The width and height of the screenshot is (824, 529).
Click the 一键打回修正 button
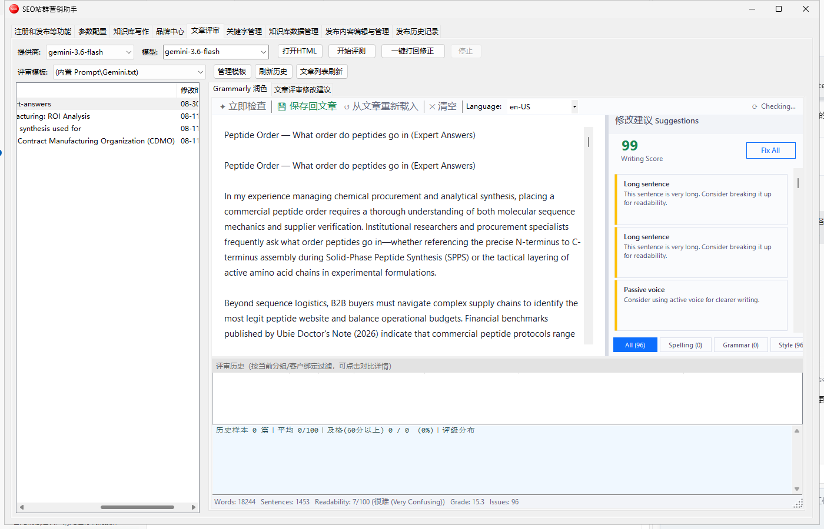[x=413, y=51]
